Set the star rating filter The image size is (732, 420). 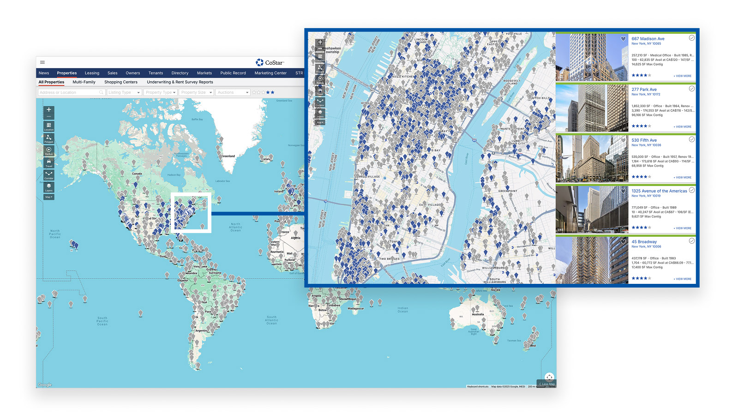[x=263, y=92]
